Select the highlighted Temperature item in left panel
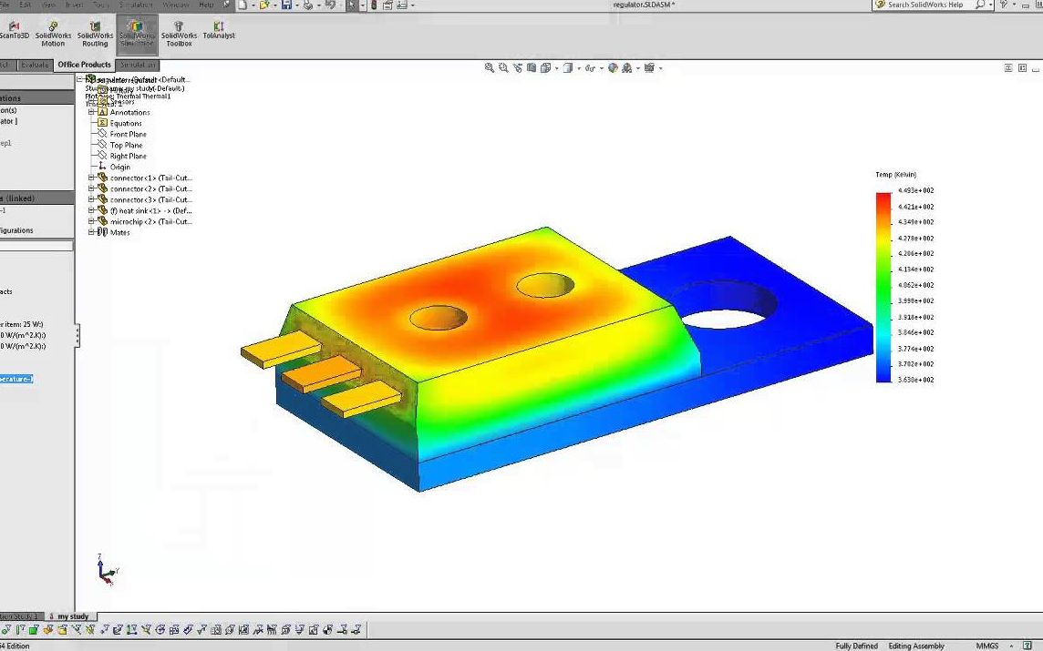This screenshot has width=1043, height=651. [x=18, y=379]
